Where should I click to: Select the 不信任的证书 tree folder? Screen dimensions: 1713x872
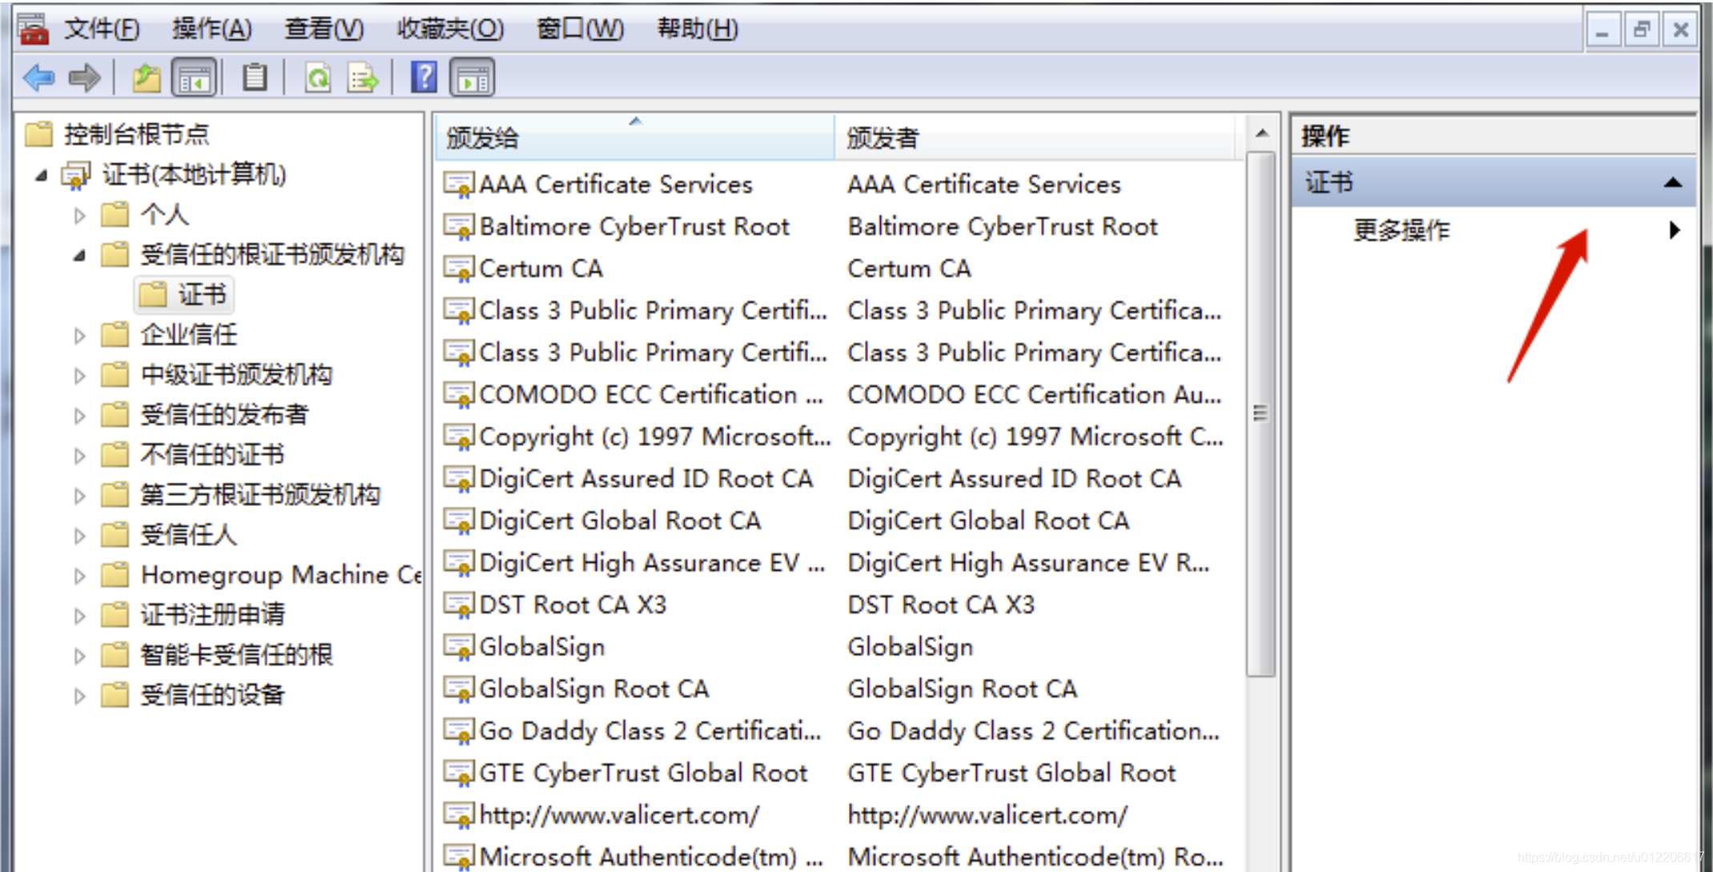pos(212,455)
